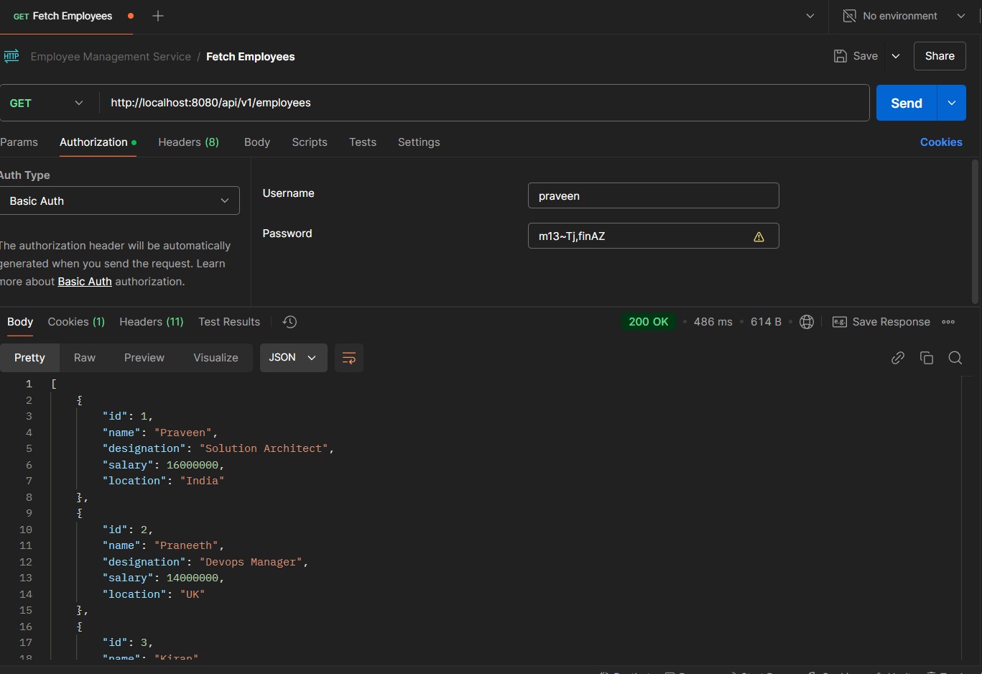
Task: Open the request Headers (8) tab
Action: coord(188,142)
